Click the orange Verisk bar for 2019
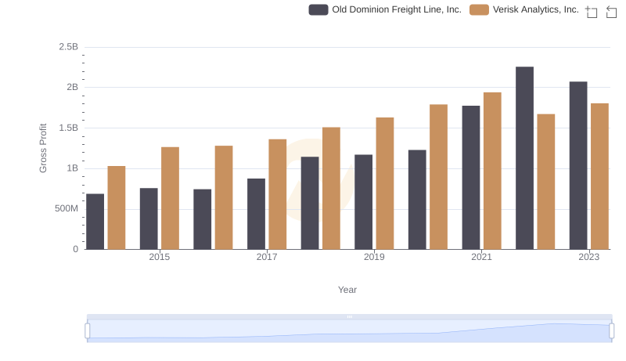 (x=385, y=184)
